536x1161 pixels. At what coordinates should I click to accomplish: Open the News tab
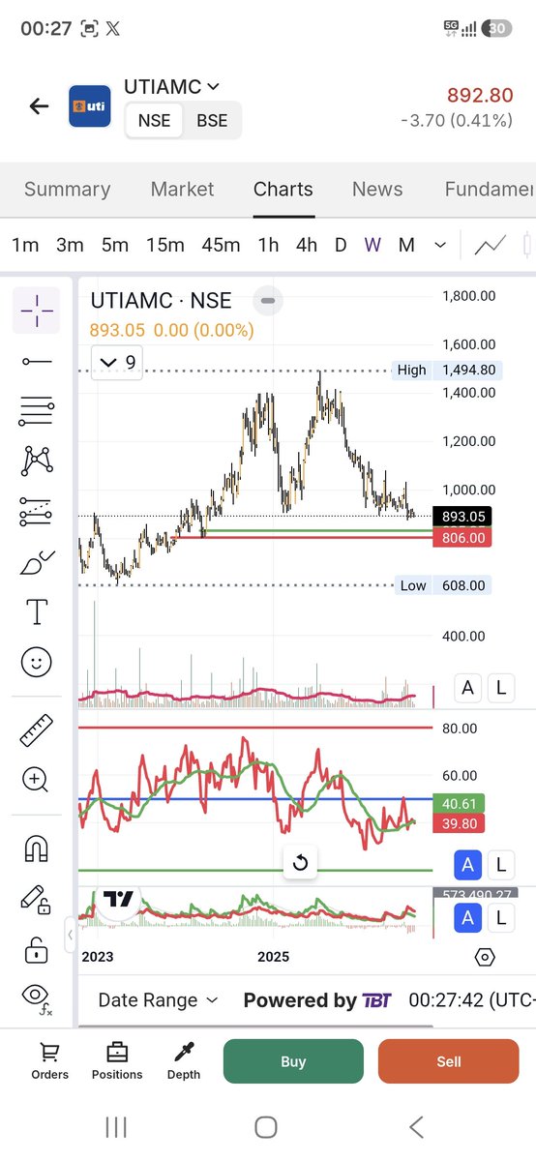coord(377,189)
